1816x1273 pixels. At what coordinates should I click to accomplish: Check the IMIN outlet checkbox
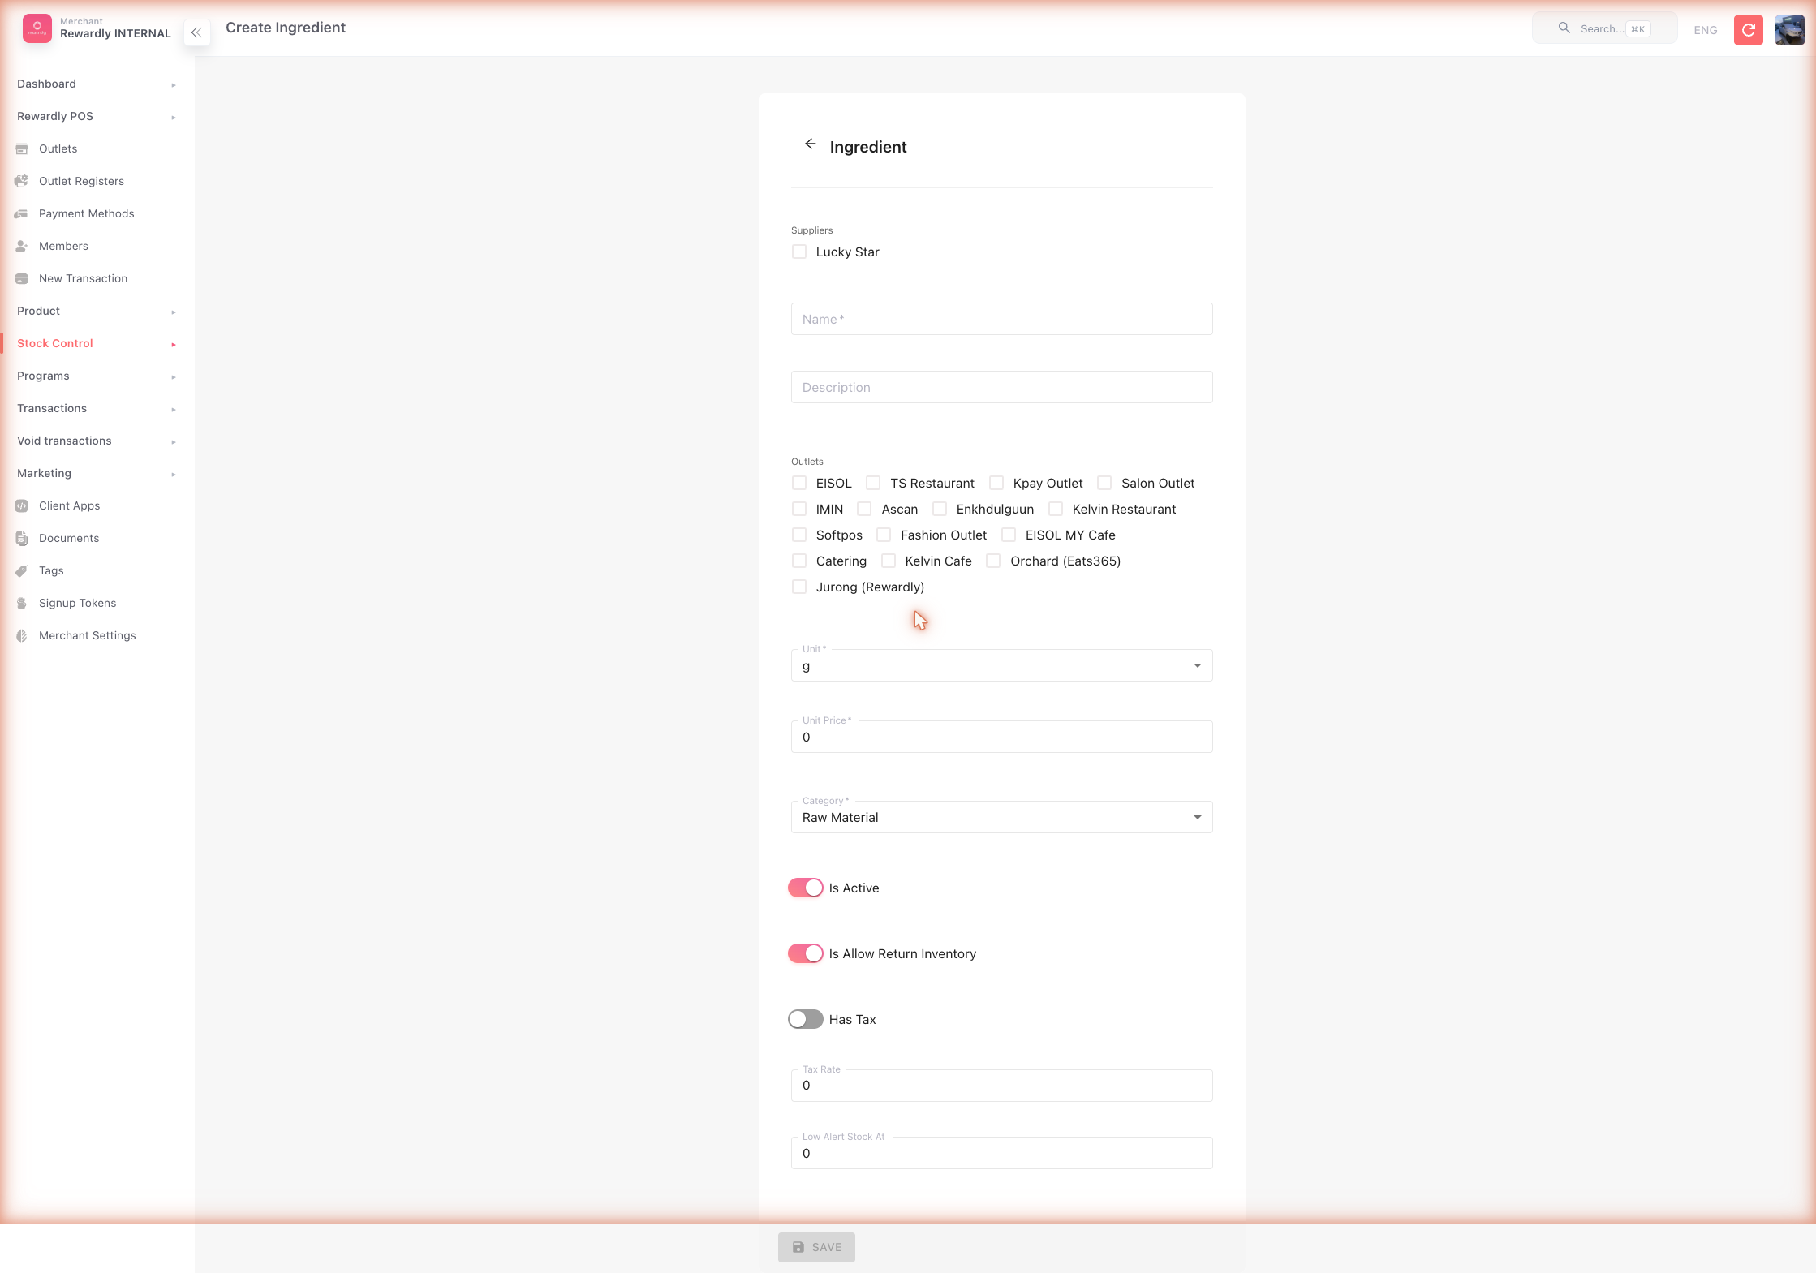coord(799,509)
